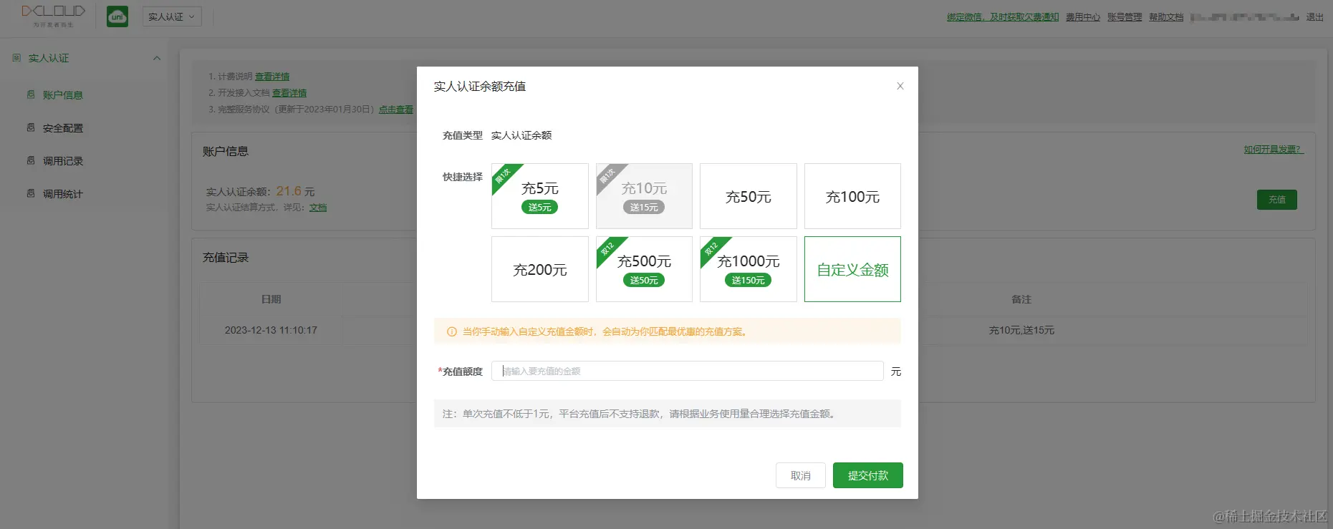Select the 充100元 recharge option

click(x=852, y=196)
